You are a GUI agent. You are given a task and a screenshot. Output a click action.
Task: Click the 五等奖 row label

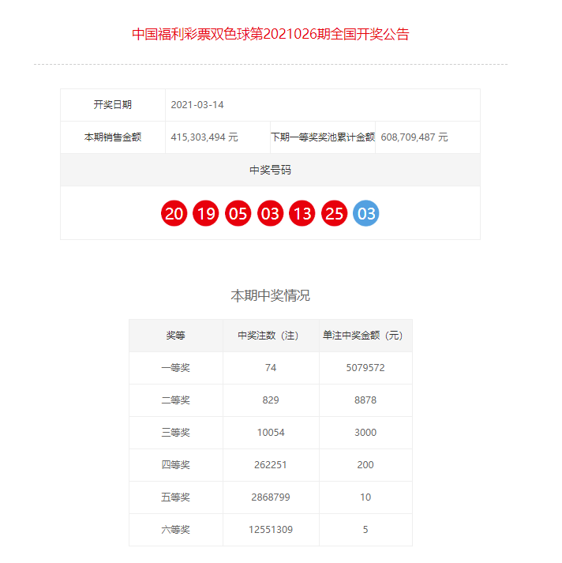pos(176,497)
